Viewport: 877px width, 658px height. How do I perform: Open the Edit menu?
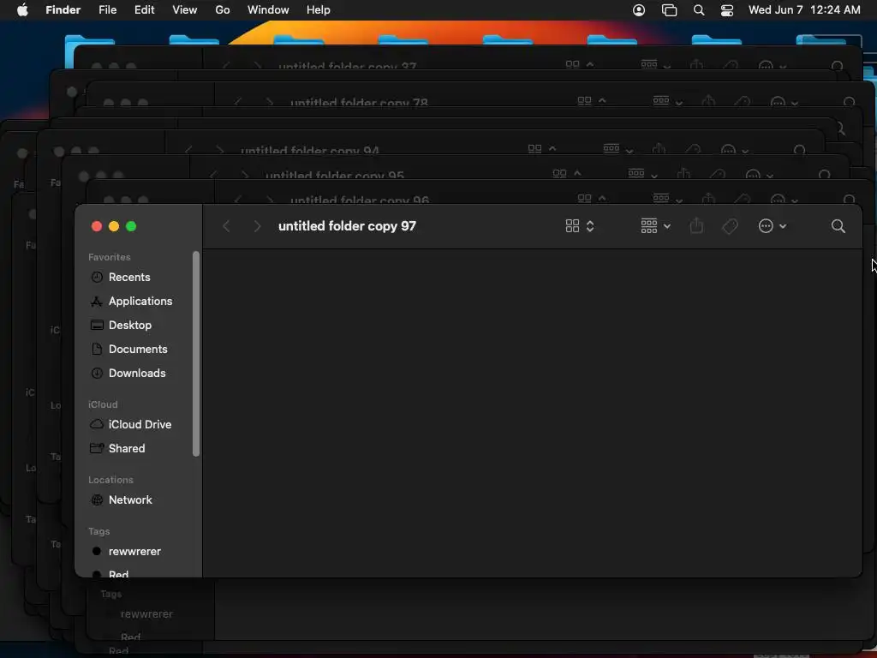(144, 9)
